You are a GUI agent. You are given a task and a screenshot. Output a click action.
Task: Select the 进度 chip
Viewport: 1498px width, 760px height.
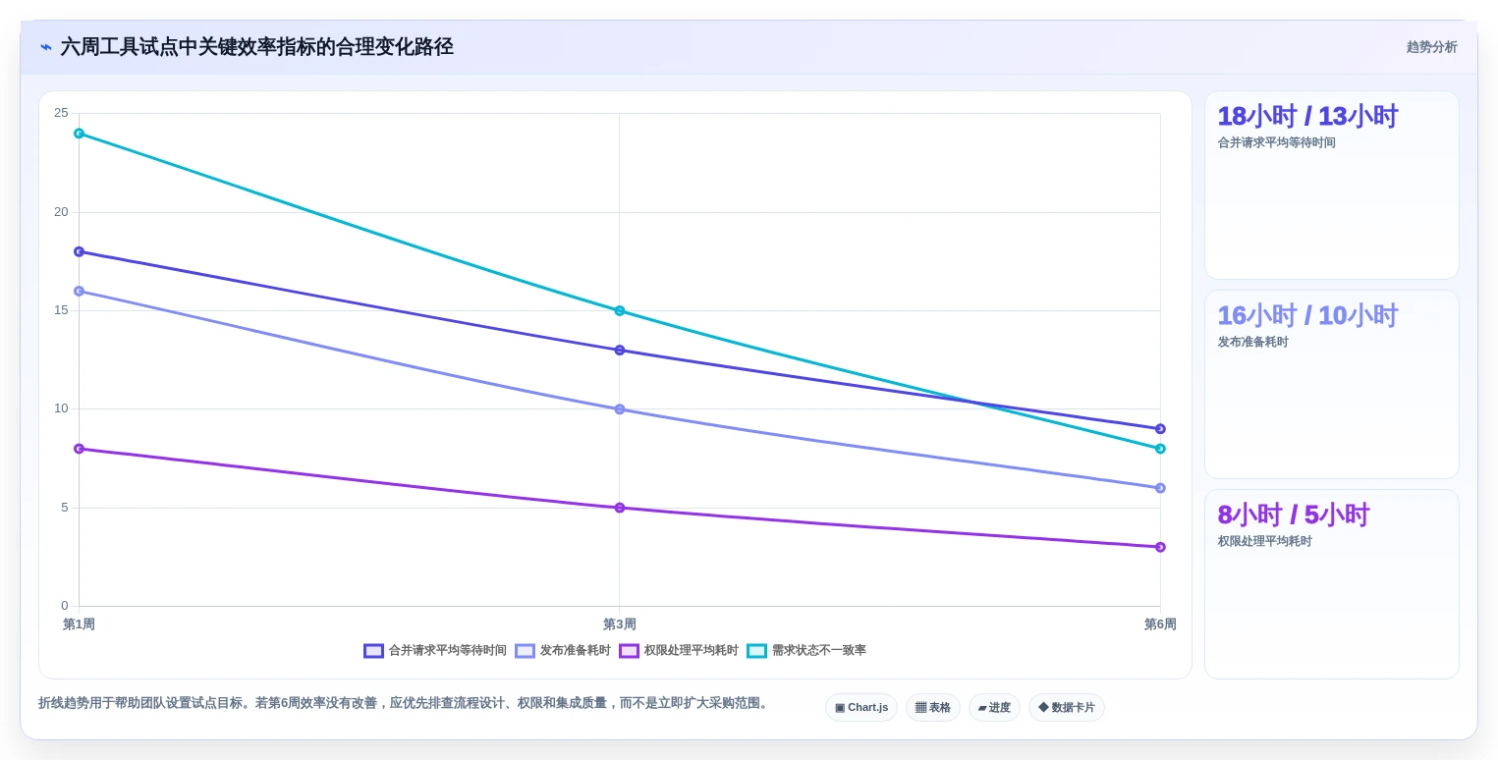[x=994, y=707]
